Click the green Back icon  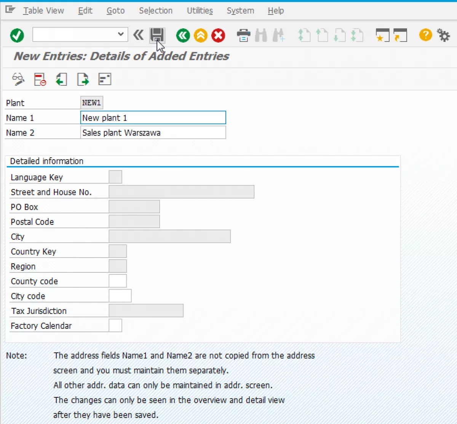tap(183, 35)
